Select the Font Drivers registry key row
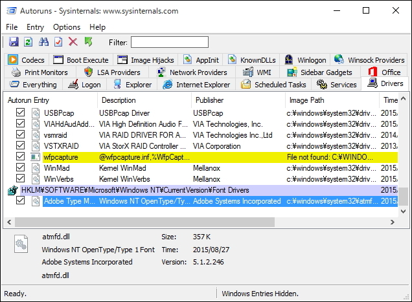The image size is (412, 302). point(209,190)
